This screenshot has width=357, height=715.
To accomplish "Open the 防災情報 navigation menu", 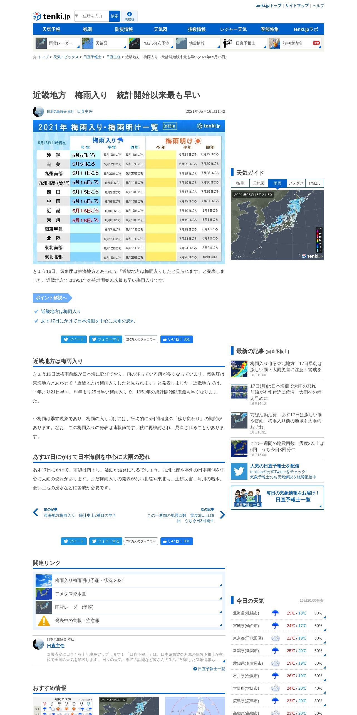I will click(x=124, y=29).
